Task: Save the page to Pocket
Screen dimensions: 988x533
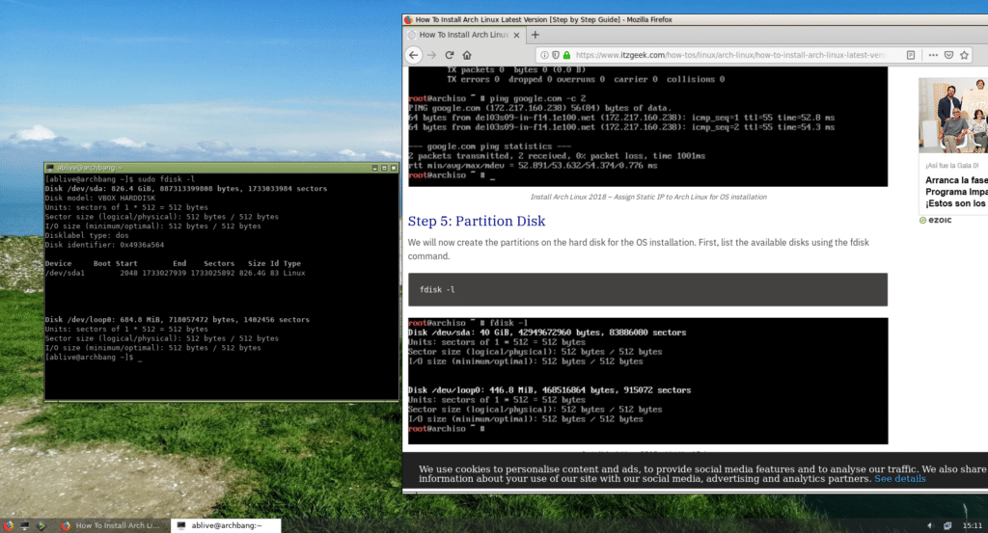Action: [x=949, y=55]
